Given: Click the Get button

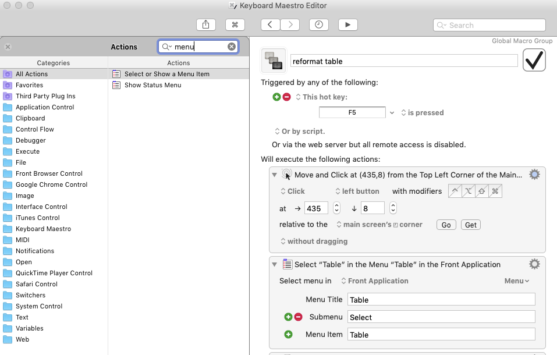Looking at the screenshot, I should pos(471,225).
